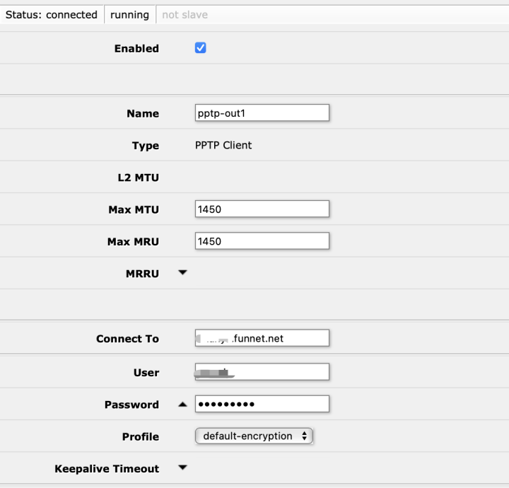Click the greyed not slave status
Screen dimensions: 509x488
pos(185,14)
